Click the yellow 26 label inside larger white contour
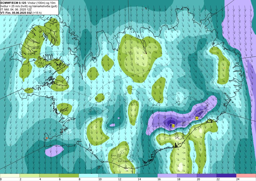 pyautogui.click(x=197, y=118)
